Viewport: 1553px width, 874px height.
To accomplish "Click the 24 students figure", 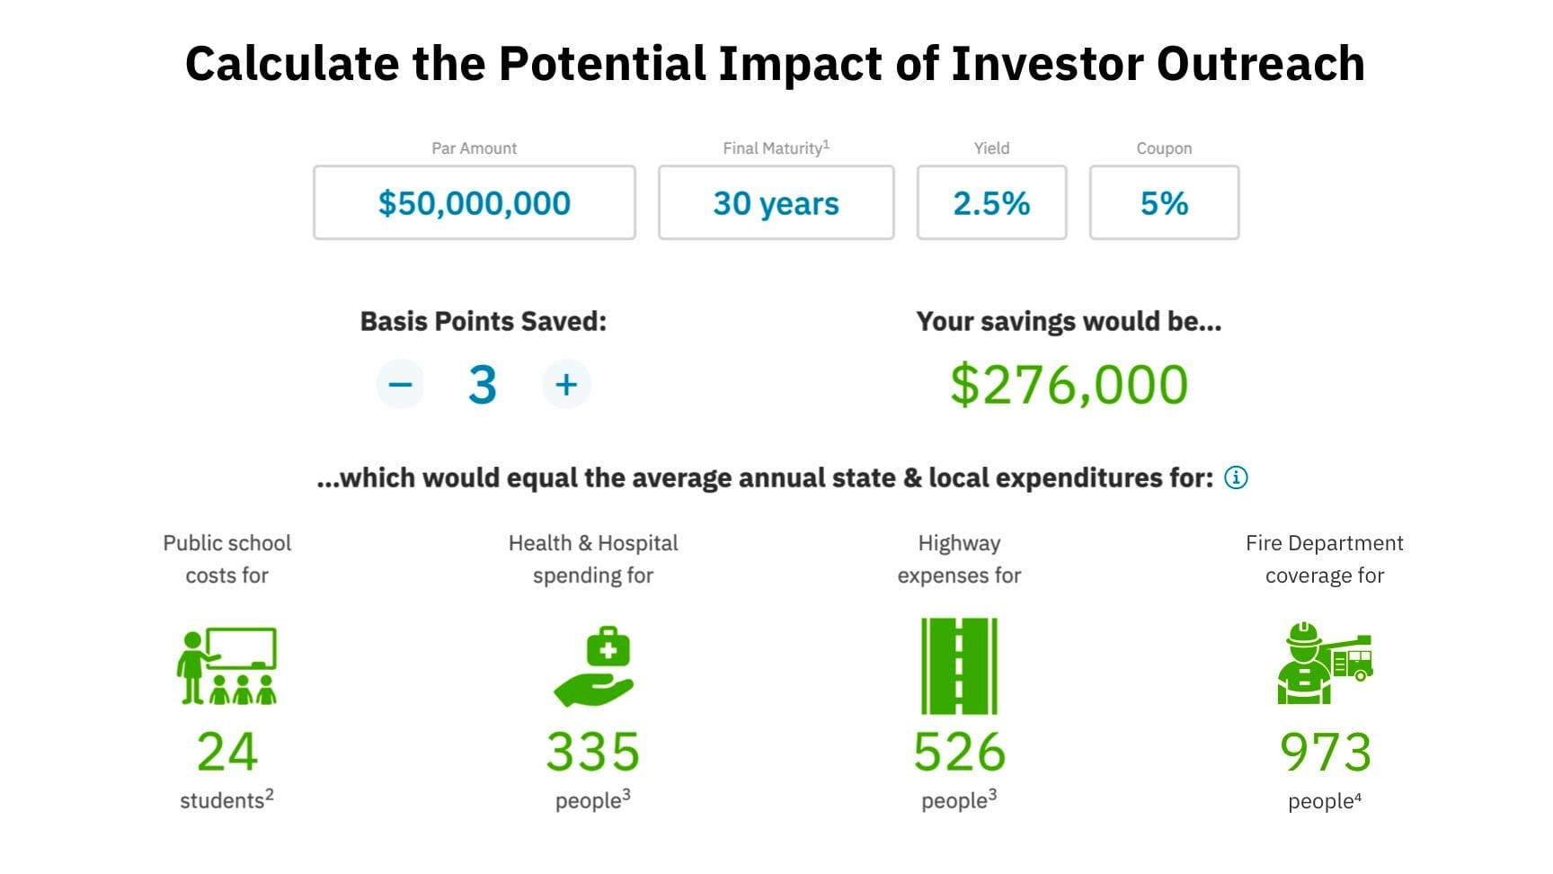I will [x=227, y=752].
